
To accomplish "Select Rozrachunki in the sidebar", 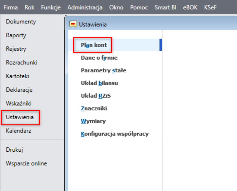I will [x=21, y=63].
